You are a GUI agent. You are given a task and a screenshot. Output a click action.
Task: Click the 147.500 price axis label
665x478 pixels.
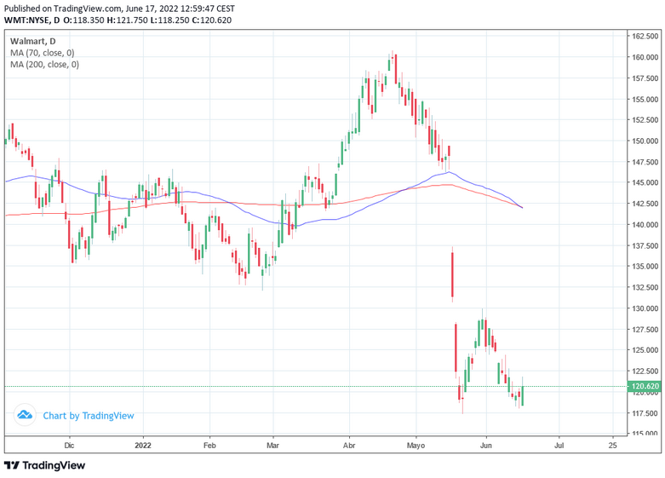click(645, 162)
